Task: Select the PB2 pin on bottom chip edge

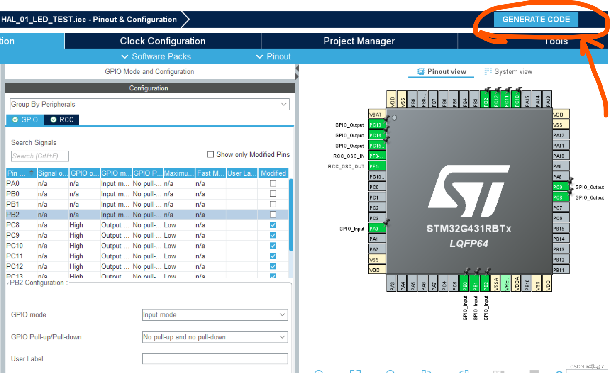Action: [485, 284]
